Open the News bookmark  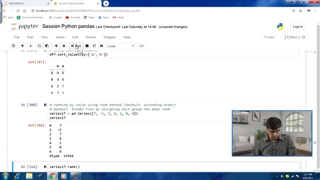[x=104, y=17]
